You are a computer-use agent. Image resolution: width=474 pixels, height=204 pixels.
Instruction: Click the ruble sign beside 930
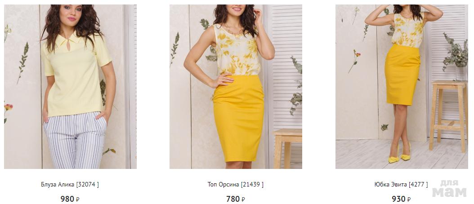point(409,200)
